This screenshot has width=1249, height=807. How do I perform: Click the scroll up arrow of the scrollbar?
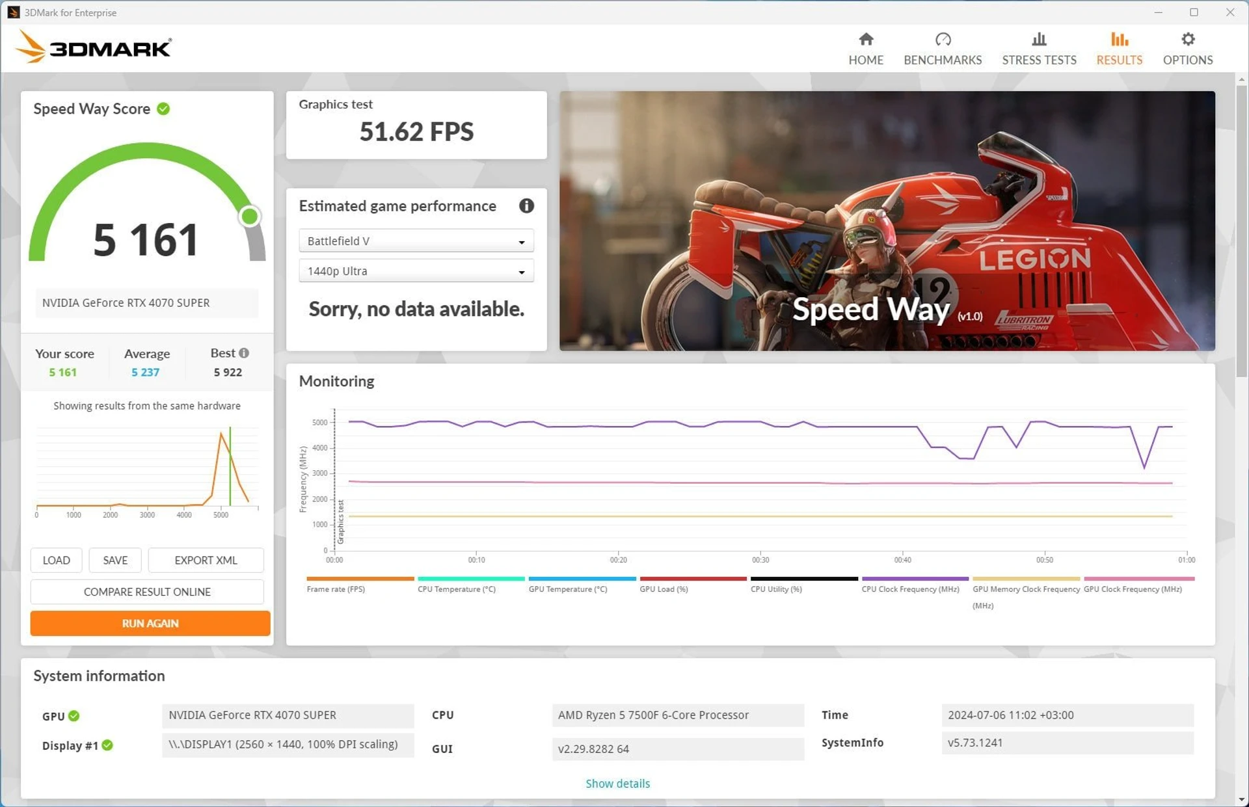pos(1241,79)
